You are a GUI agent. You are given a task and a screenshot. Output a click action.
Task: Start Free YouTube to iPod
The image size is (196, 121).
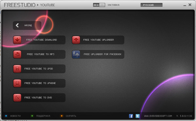pyautogui.click(x=39, y=69)
